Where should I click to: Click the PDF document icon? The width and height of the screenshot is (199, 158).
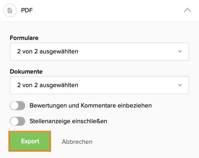pyautogui.click(x=10, y=11)
